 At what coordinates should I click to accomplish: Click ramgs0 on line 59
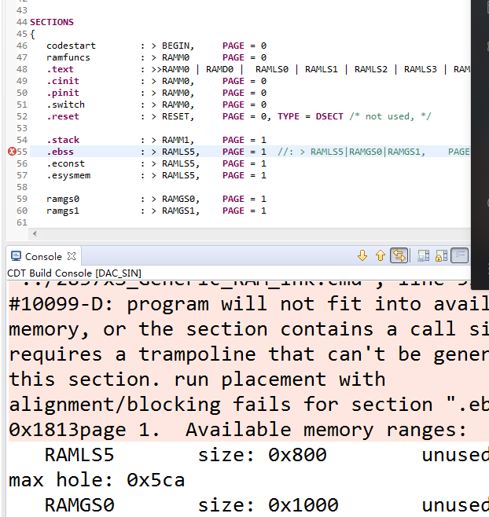point(63,199)
